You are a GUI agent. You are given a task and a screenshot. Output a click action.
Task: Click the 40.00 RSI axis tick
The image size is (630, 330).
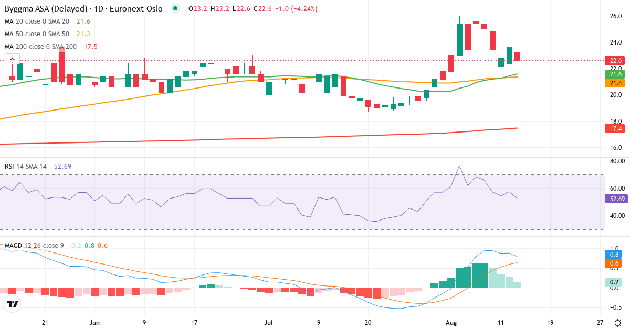point(616,215)
